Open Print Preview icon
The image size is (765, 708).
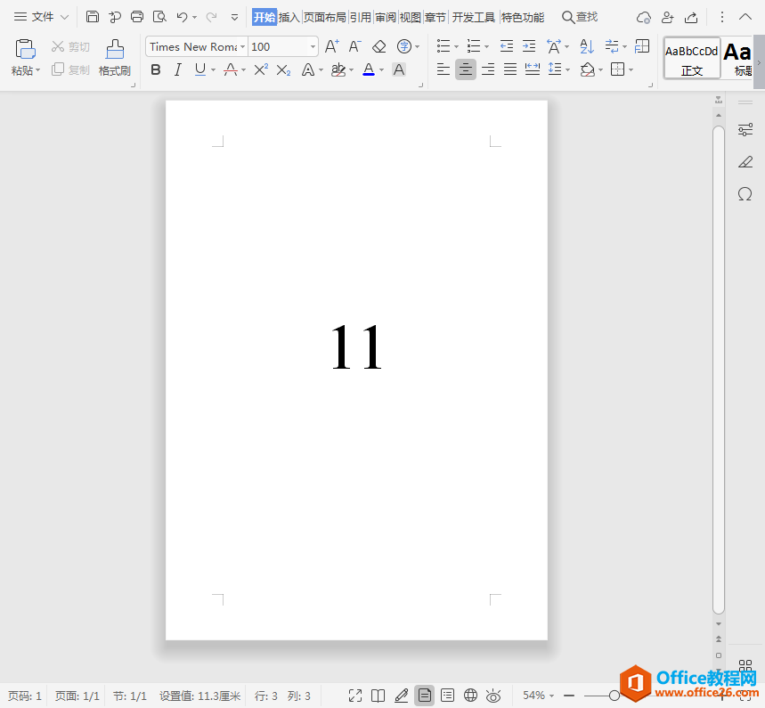(159, 17)
